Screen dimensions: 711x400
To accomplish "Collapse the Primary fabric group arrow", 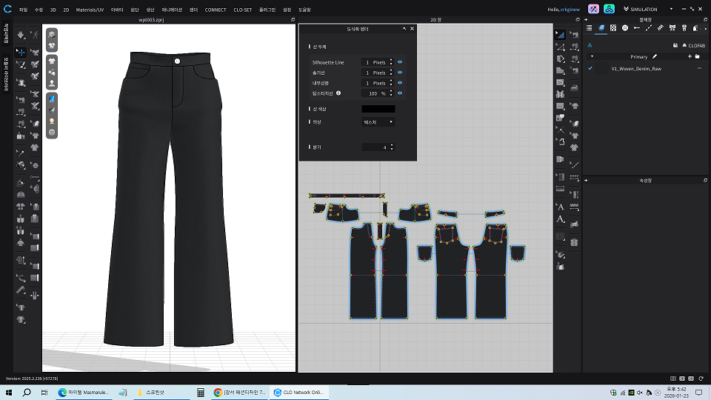I will (x=591, y=56).
